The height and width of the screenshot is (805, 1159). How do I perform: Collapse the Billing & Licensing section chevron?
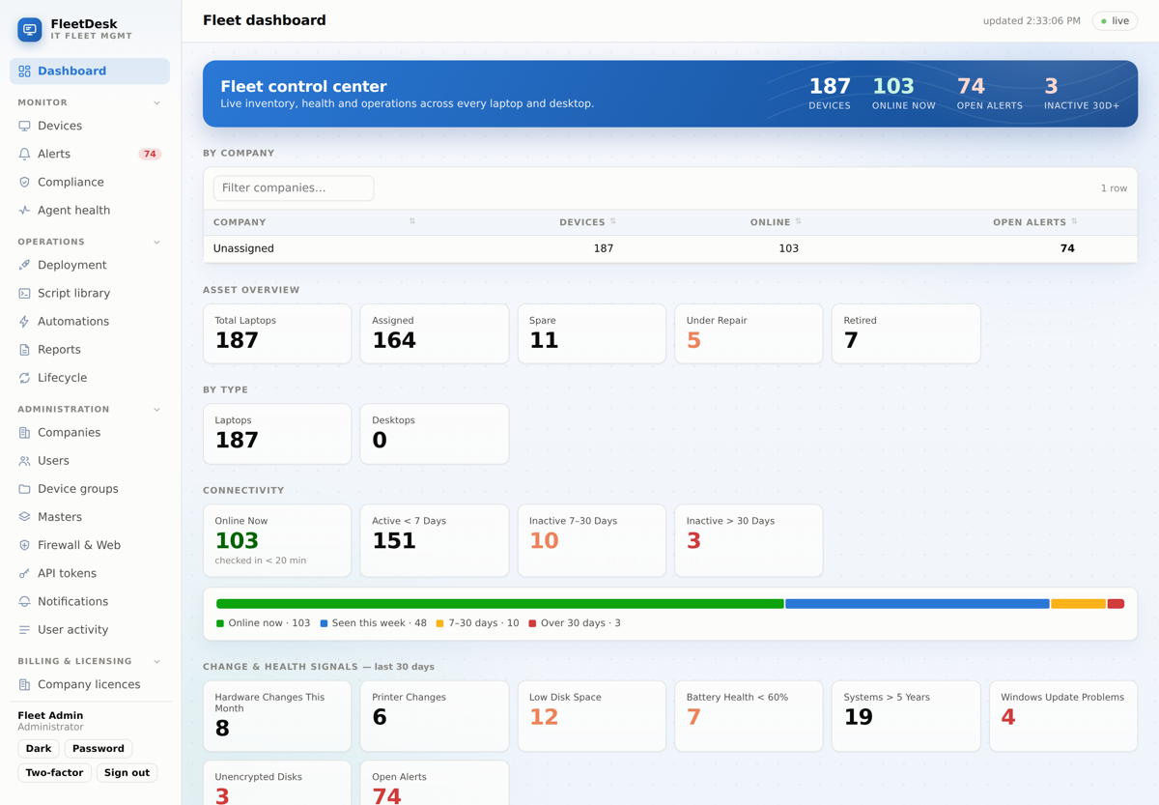[157, 662]
